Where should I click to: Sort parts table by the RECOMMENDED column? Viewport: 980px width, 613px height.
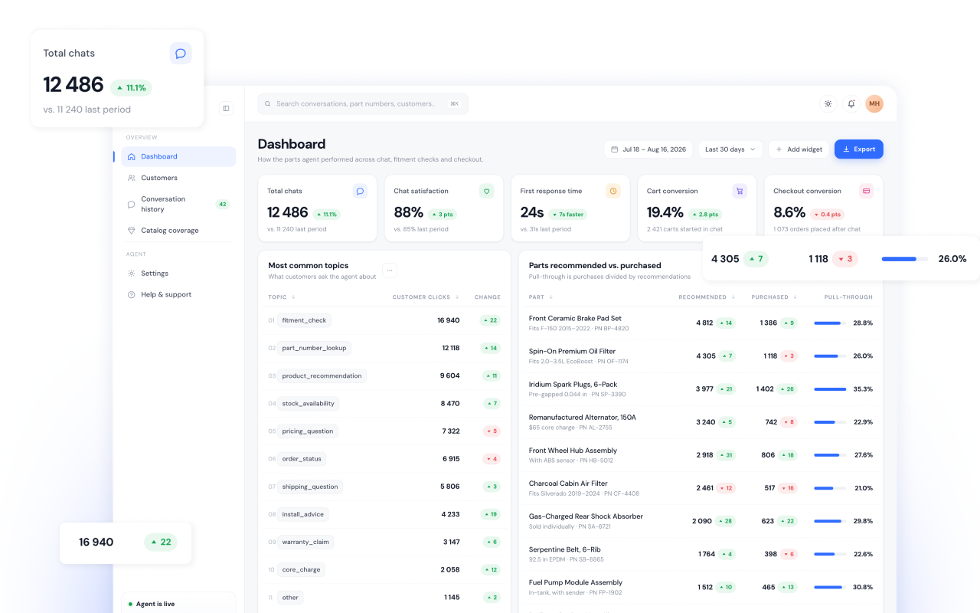(706, 297)
